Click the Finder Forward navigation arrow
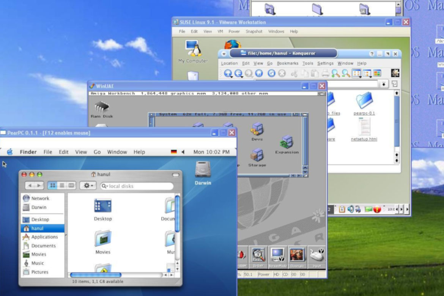 39,186
